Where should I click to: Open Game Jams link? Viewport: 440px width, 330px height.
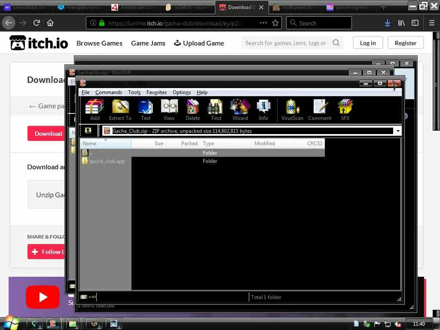tap(148, 43)
